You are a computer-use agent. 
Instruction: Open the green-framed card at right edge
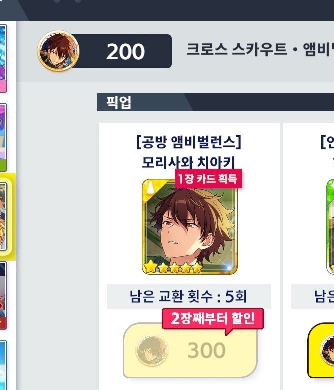330,227
